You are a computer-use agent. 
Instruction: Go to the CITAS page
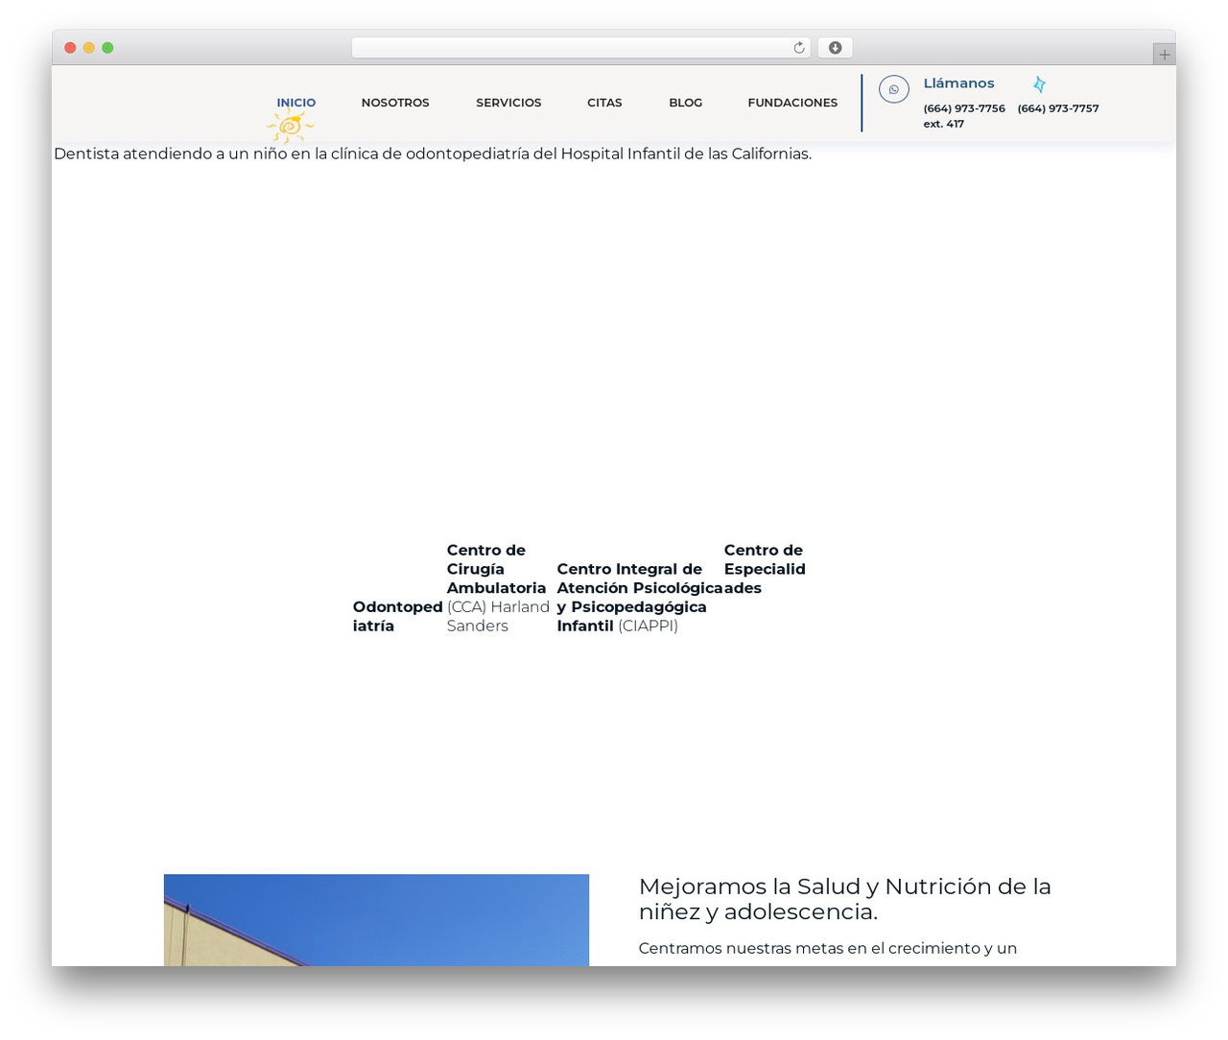coord(604,103)
